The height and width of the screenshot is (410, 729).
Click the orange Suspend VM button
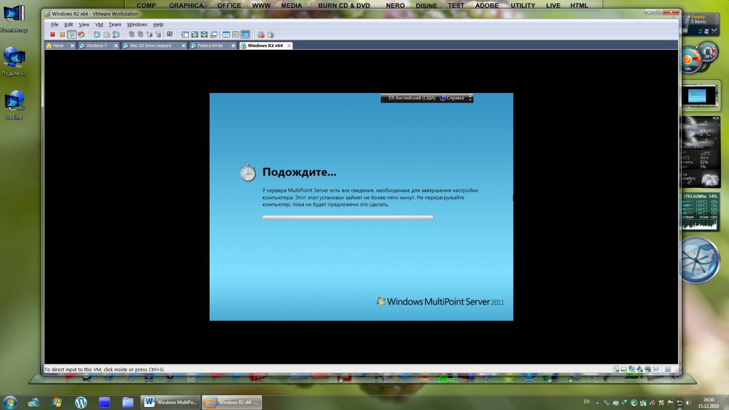pyautogui.click(x=62, y=35)
